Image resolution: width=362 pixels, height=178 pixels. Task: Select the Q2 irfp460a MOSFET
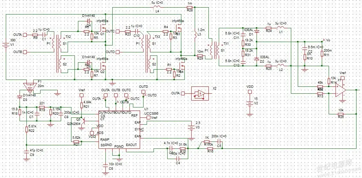pyautogui.click(x=103, y=67)
